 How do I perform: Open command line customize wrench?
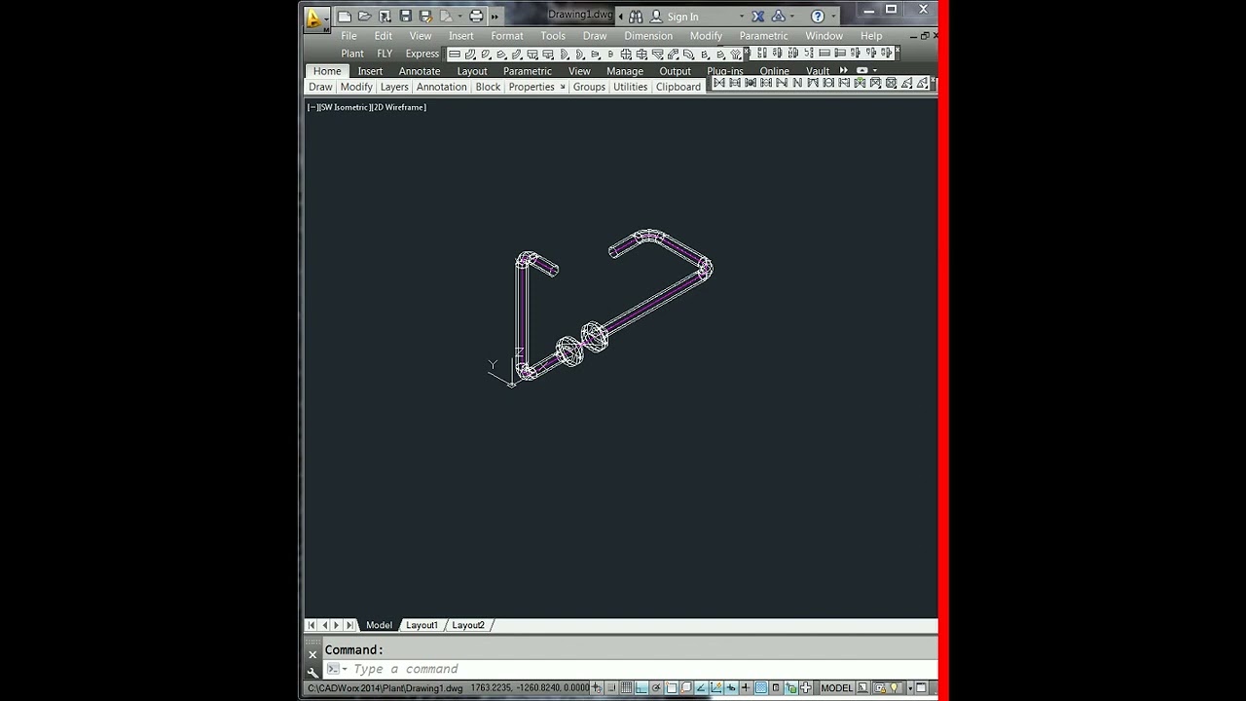pyautogui.click(x=312, y=672)
